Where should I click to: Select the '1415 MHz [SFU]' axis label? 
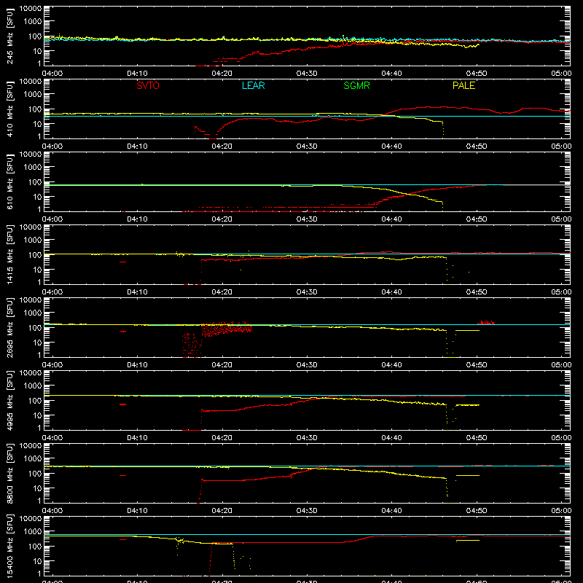pos(10,254)
